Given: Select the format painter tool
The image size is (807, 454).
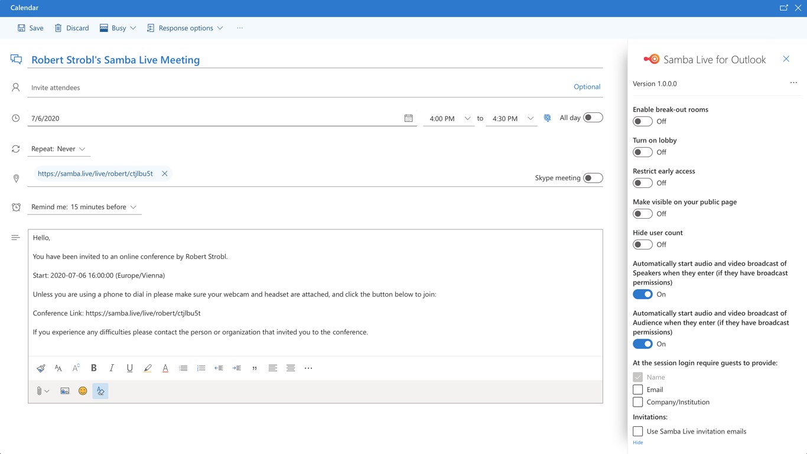Looking at the screenshot, I should [x=41, y=368].
